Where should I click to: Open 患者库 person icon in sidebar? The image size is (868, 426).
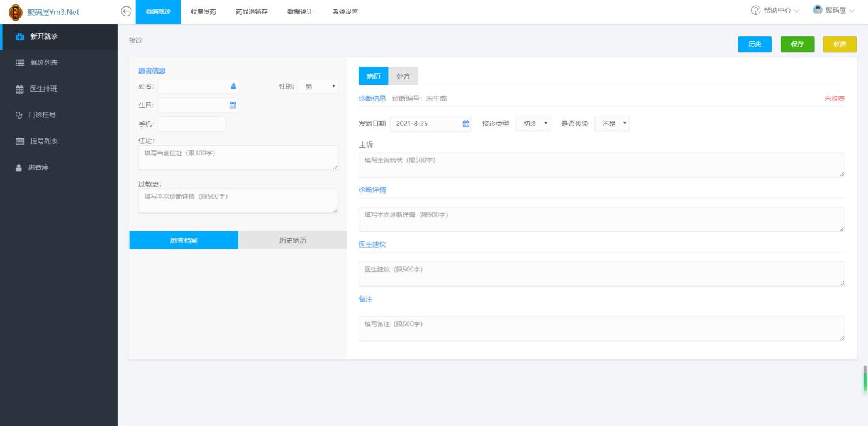(x=19, y=168)
